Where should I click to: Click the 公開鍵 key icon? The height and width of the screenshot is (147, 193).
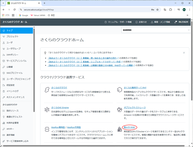[4, 67]
